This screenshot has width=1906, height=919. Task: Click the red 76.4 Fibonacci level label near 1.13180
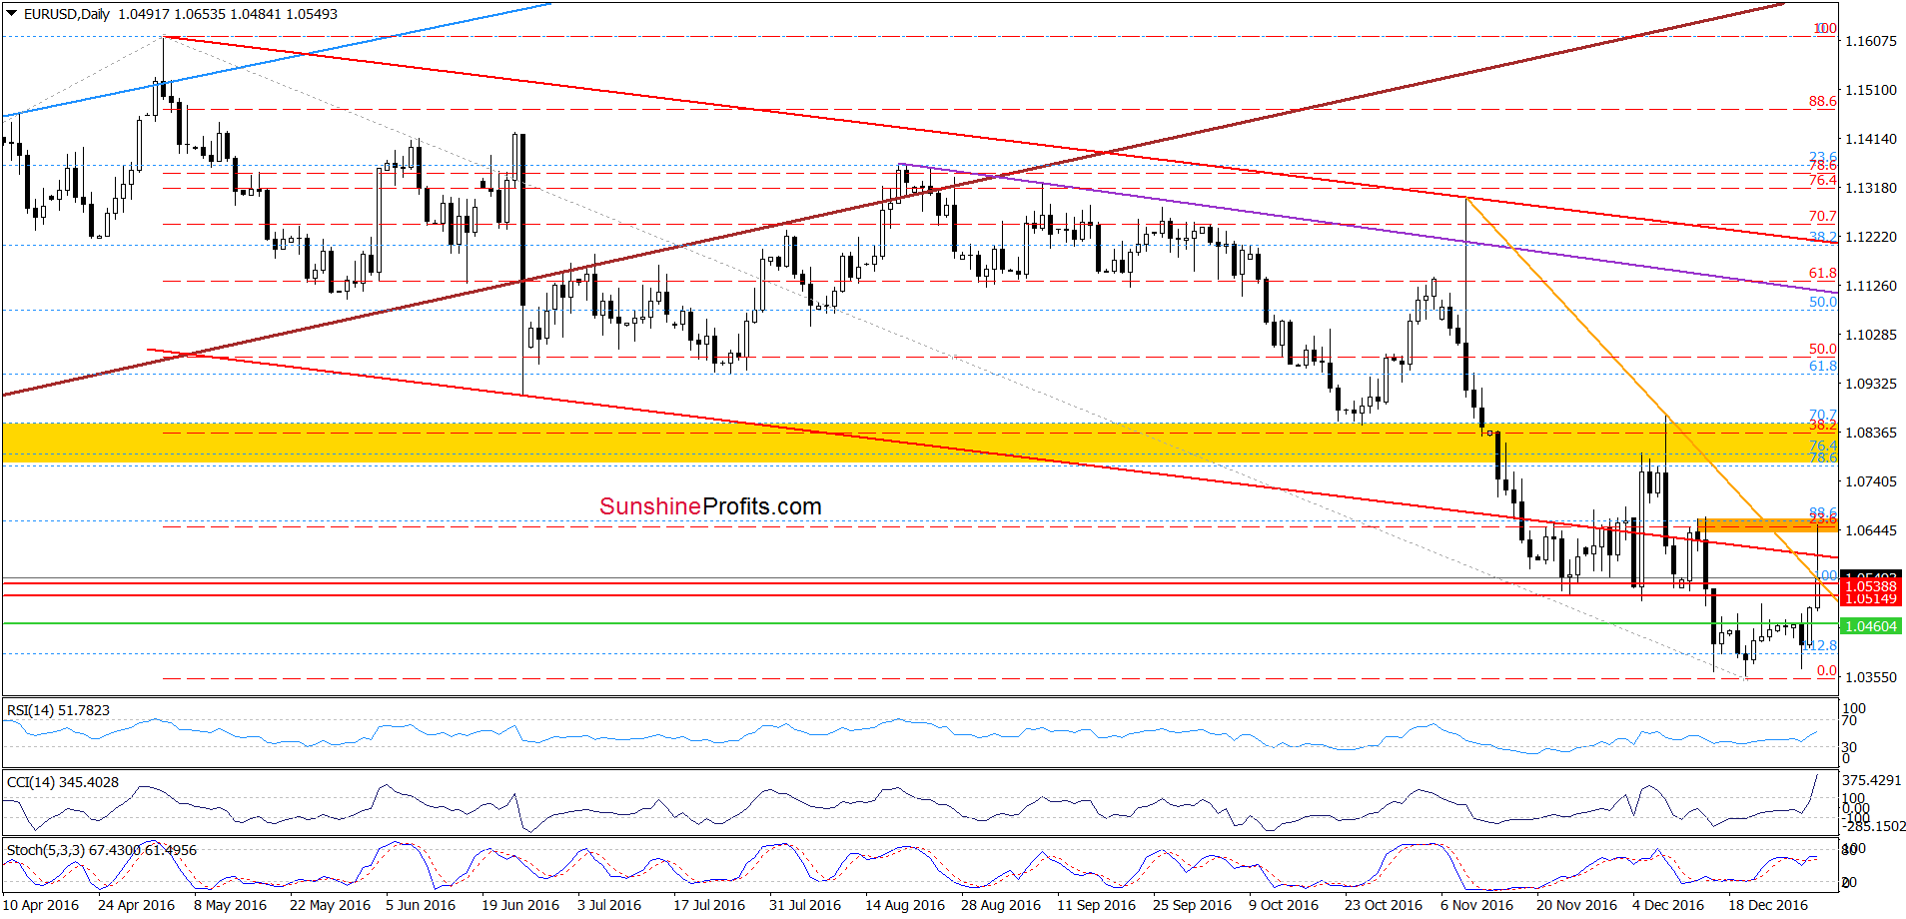(1823, 180)
